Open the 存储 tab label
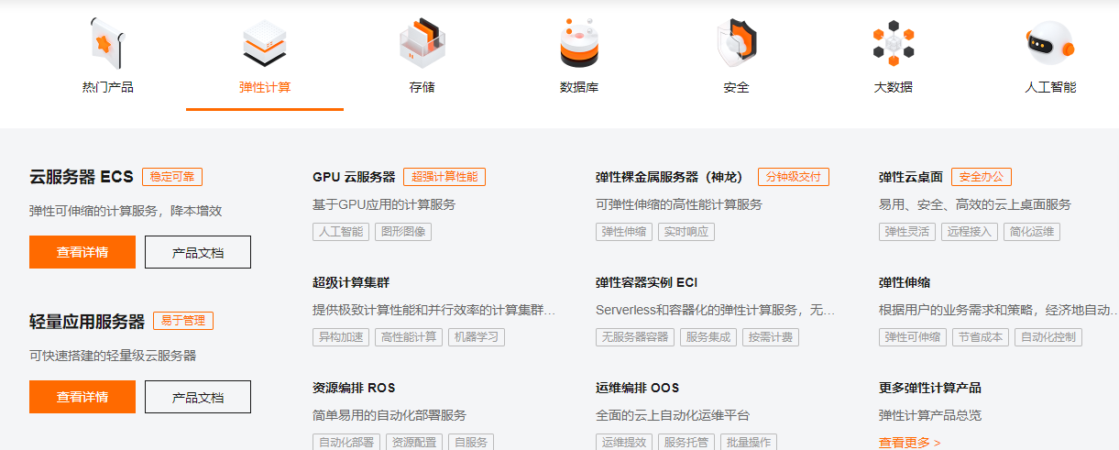Viewport: 1119px width, 450px height. (422, 87)
